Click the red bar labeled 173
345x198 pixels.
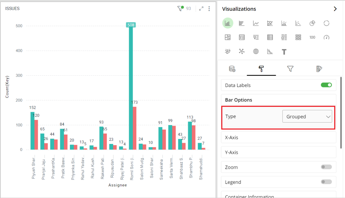coord(135,128)
